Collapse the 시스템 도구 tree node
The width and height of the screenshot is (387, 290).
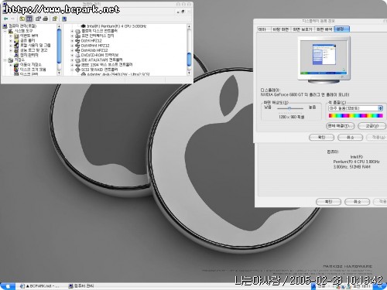tap(5, 31)
